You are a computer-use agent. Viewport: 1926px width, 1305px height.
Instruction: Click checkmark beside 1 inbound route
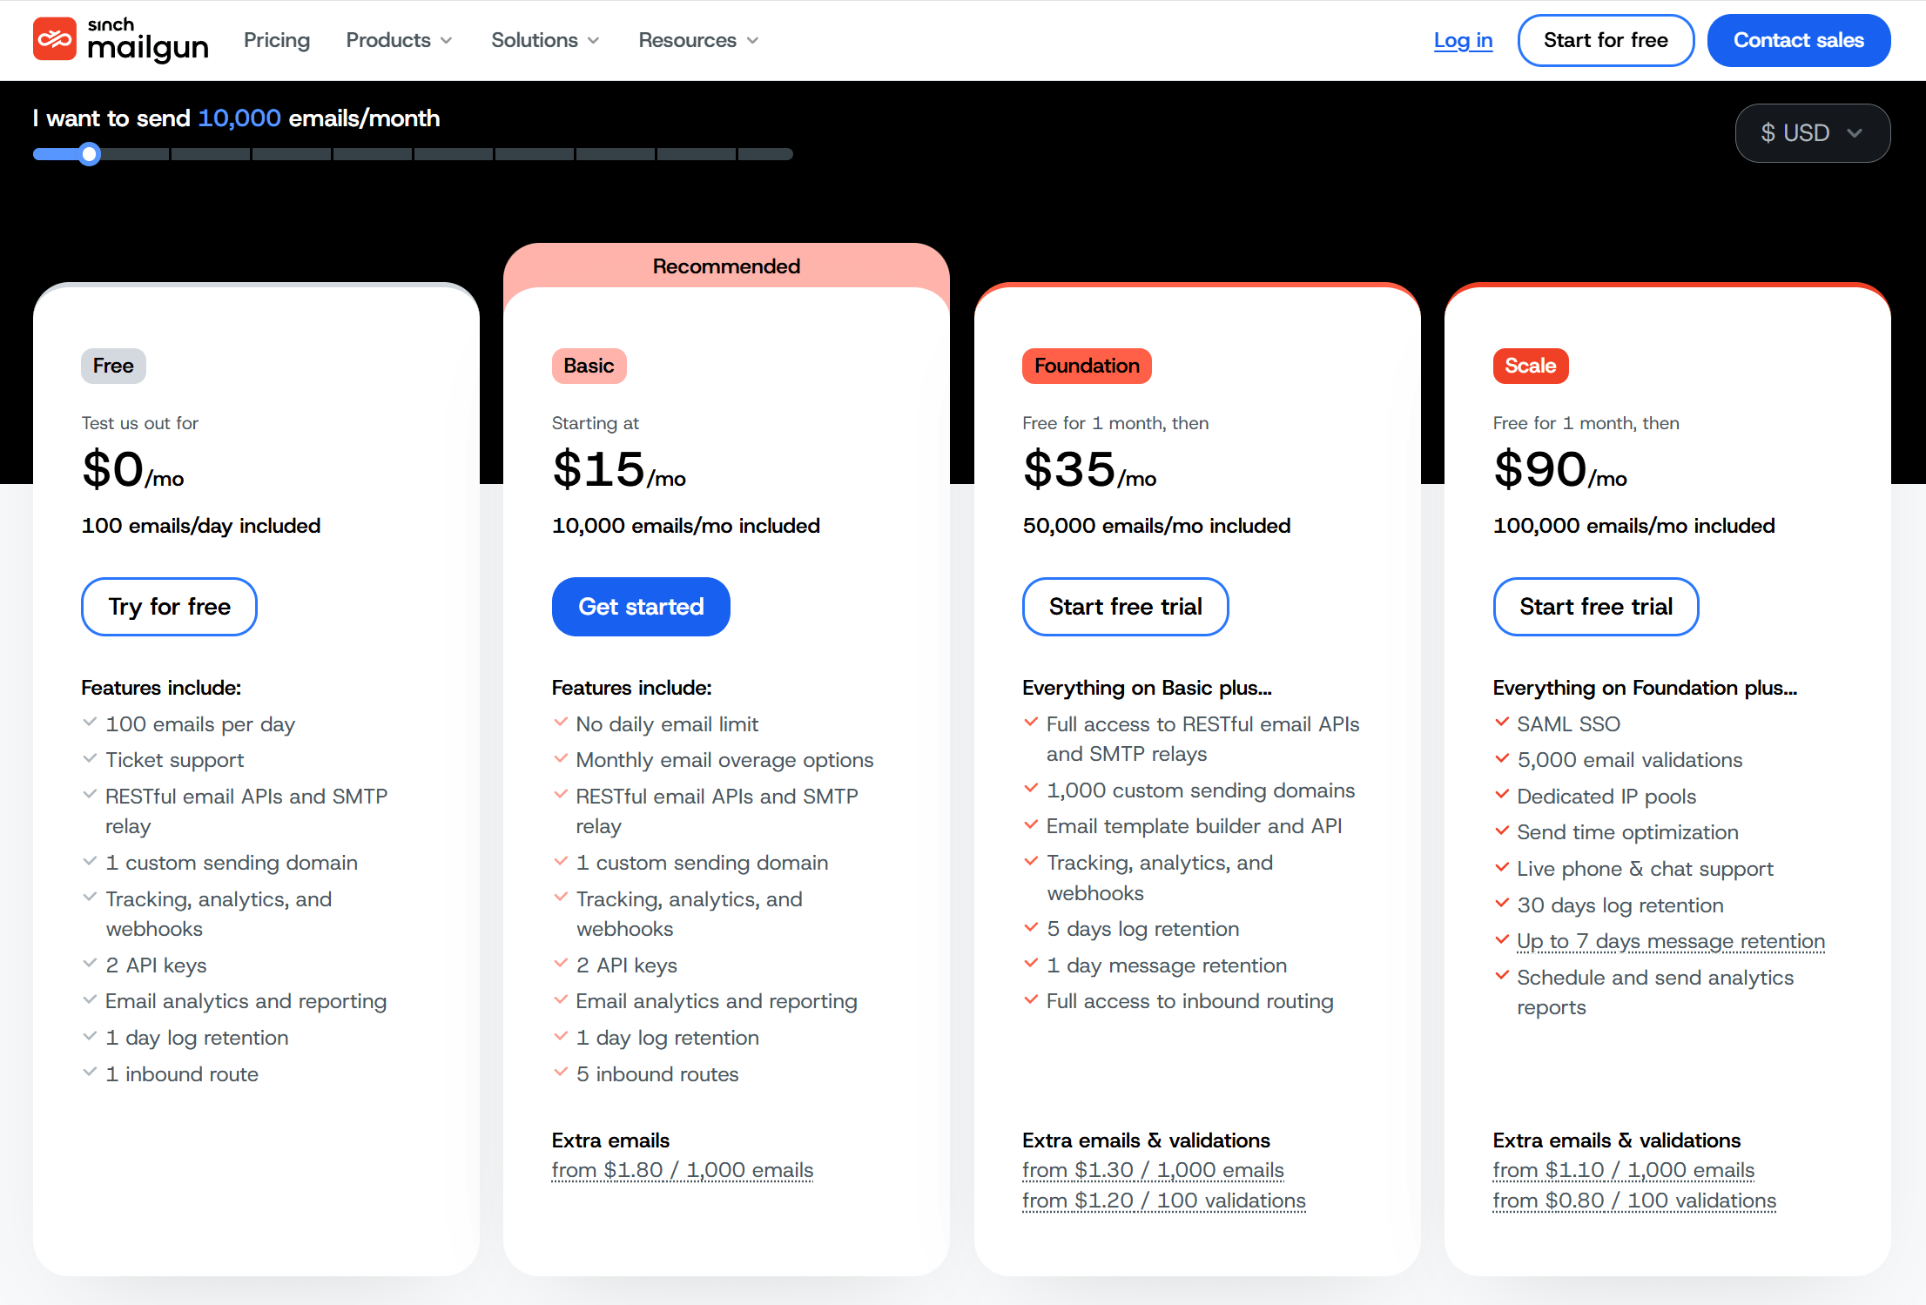pyautogui.click(x=90, y=1073)
